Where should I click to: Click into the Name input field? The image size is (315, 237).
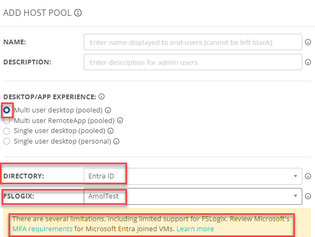coord(193,42)
